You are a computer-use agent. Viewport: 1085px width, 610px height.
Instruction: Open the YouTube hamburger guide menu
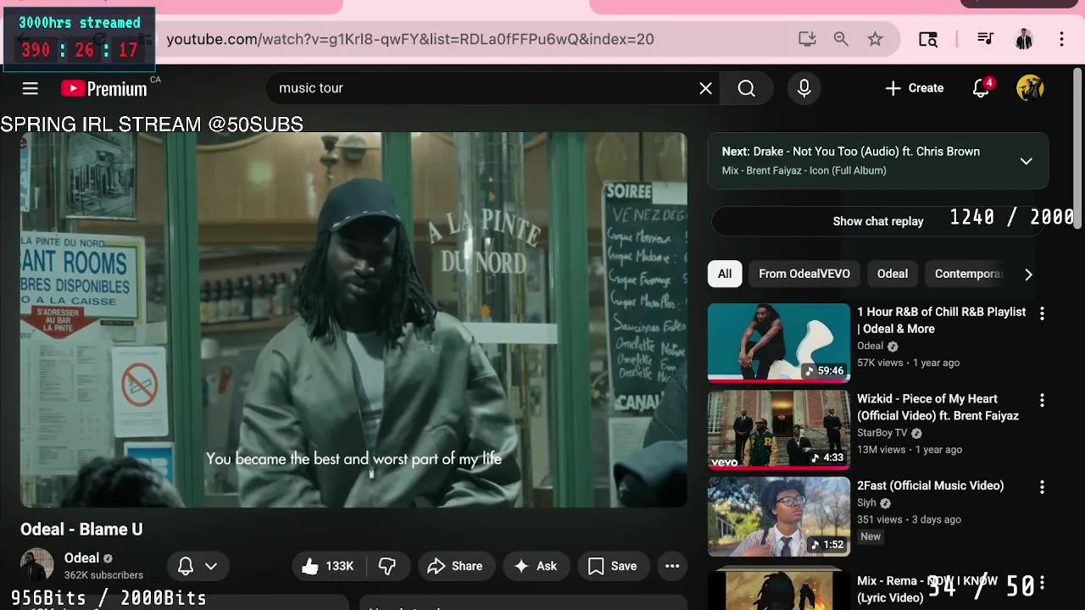tap(30, 88)
